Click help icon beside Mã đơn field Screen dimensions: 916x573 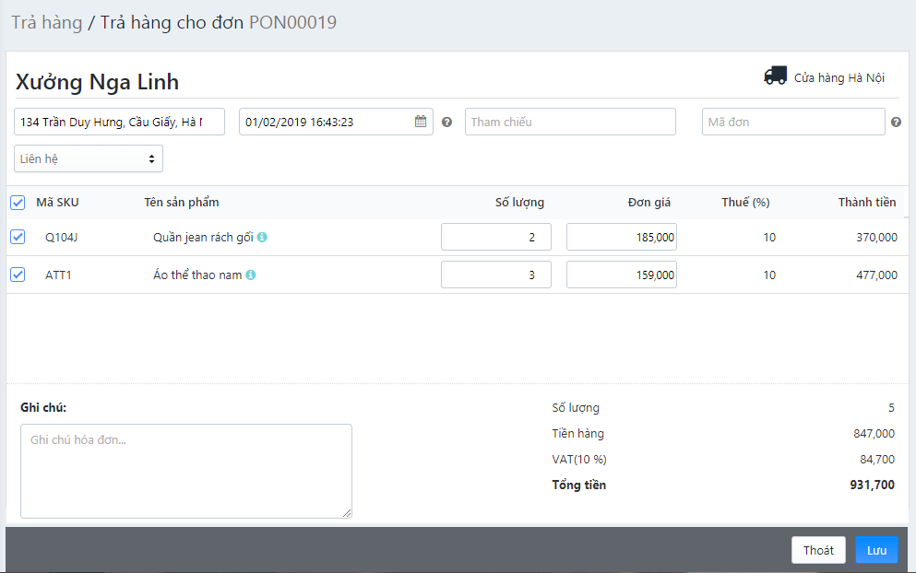click(896, 123)
